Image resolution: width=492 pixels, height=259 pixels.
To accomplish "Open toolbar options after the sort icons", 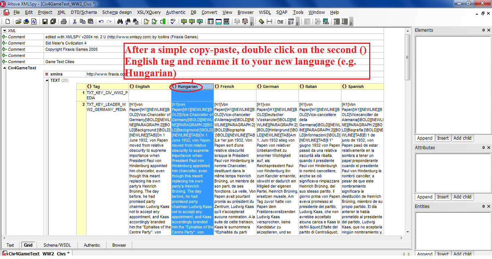I will point(351,22).
